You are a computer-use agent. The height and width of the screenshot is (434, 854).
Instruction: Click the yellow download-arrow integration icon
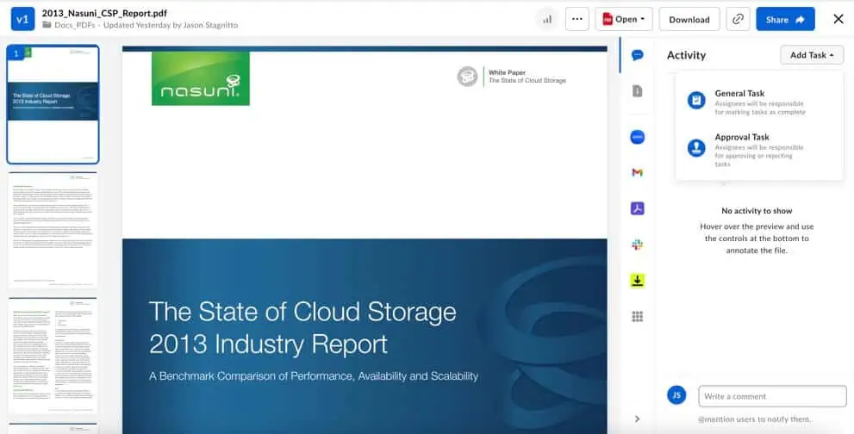click(638, 281)
